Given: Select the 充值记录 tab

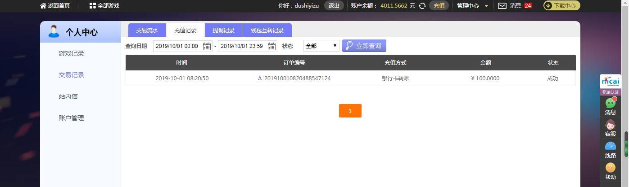Looking at the screenshot, I should pos(186,30).
